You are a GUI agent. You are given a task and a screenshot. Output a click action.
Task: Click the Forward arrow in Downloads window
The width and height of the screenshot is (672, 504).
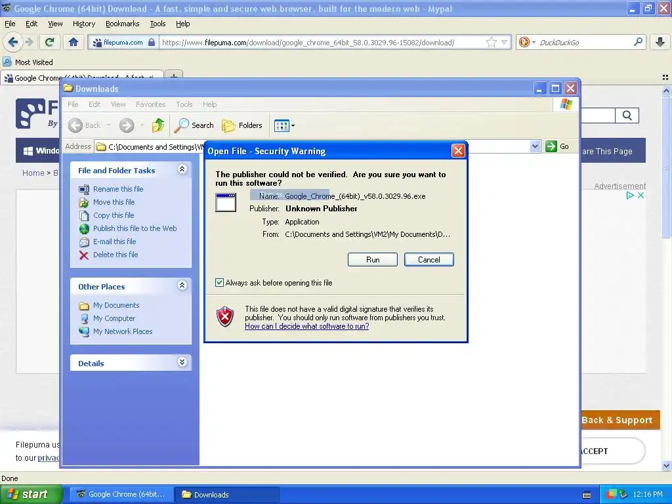click(127, 125)
